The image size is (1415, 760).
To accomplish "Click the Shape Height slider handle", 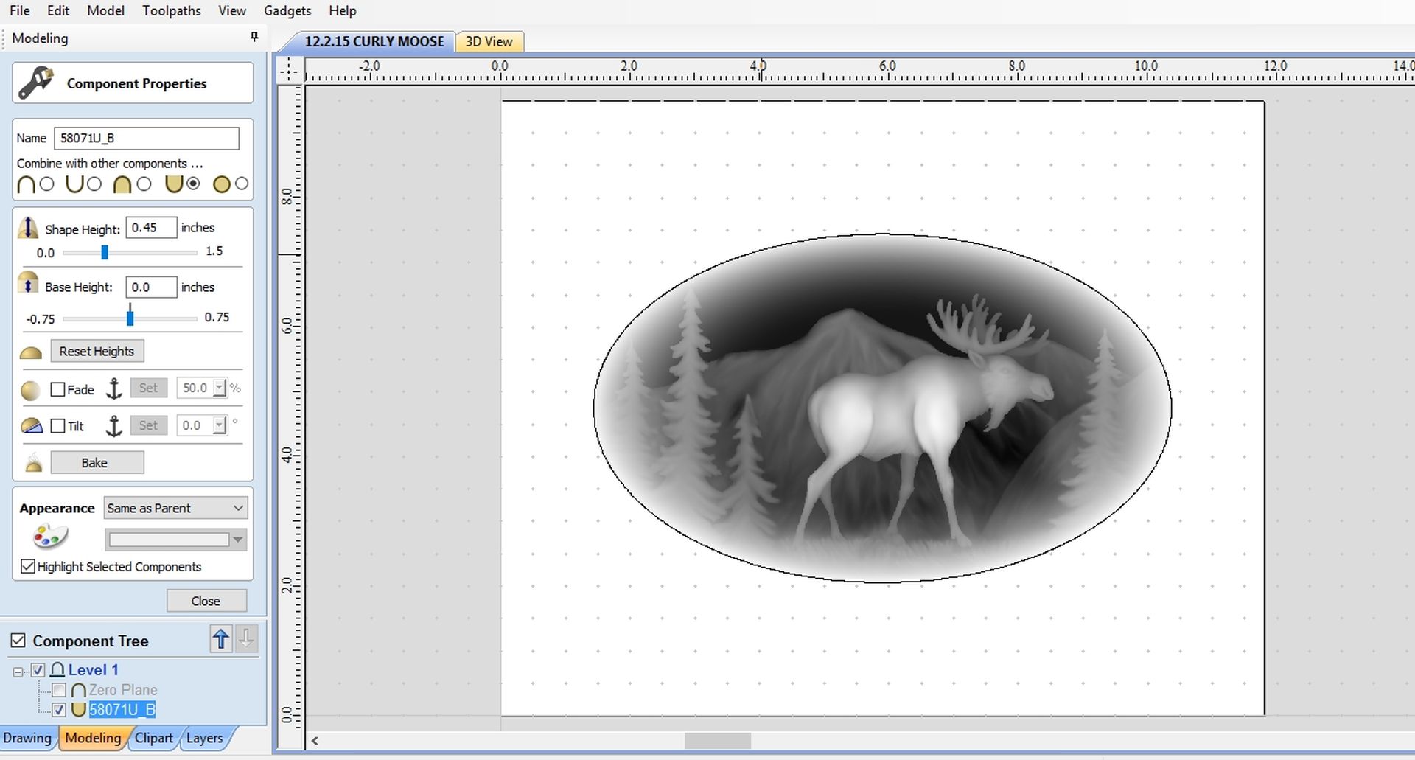I will [x=105, y=253].
